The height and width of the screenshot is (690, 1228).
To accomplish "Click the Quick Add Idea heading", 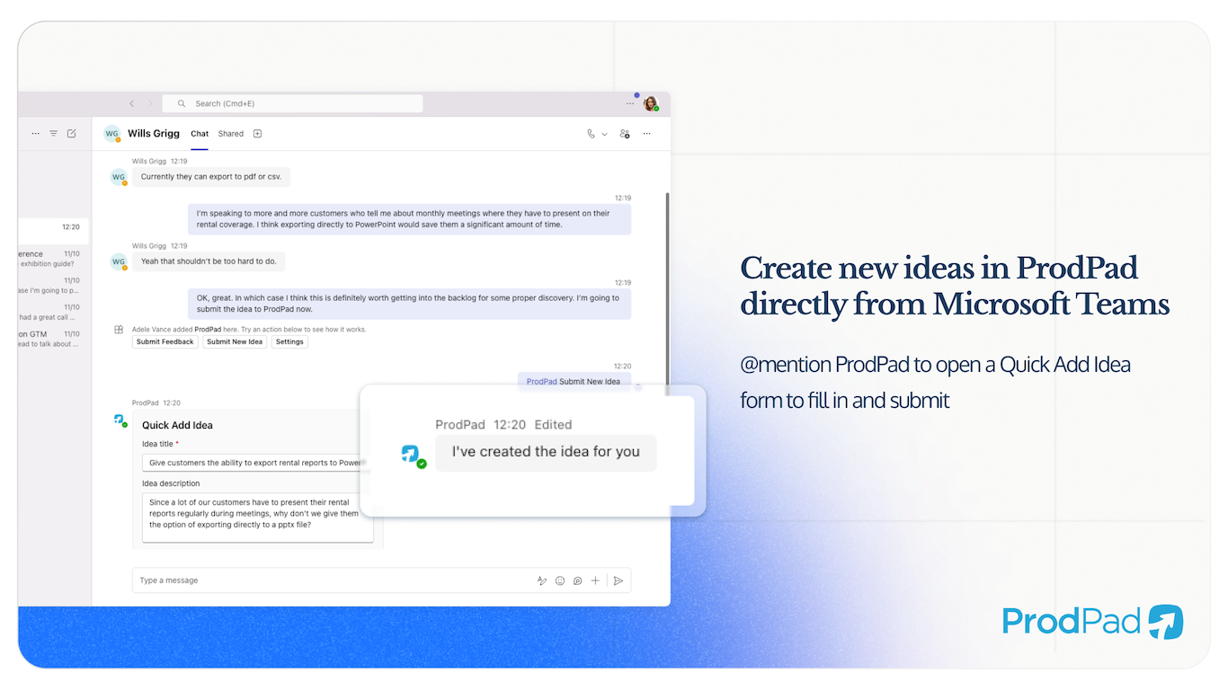I will (177, 425).
